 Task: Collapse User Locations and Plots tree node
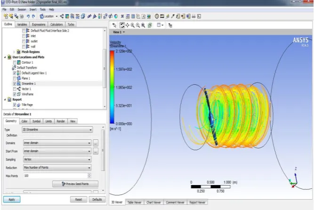point(5,57)
